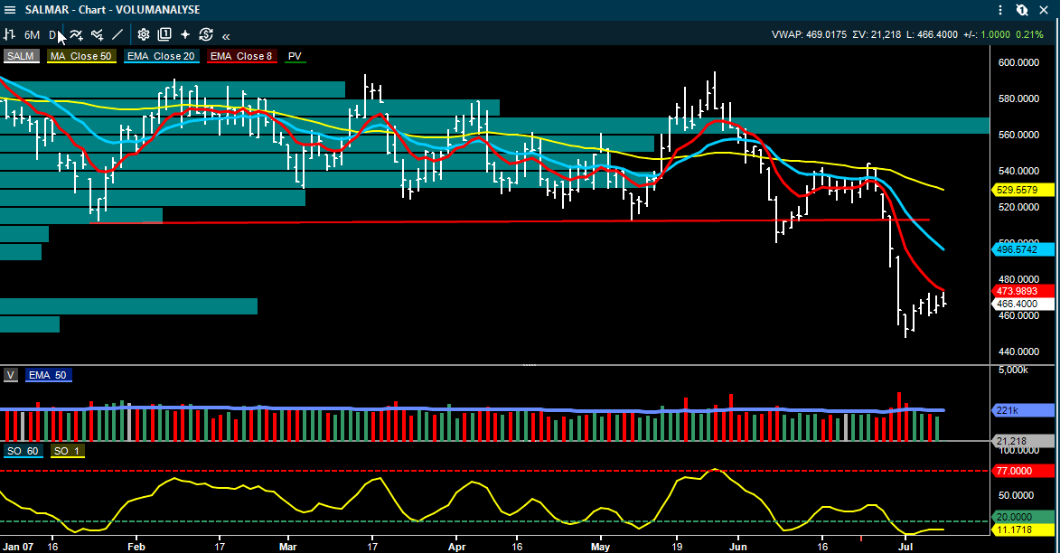Open the layout pages icon labeled 1
This screenshot has height=553, width=1060.
[x=164, y=34]
